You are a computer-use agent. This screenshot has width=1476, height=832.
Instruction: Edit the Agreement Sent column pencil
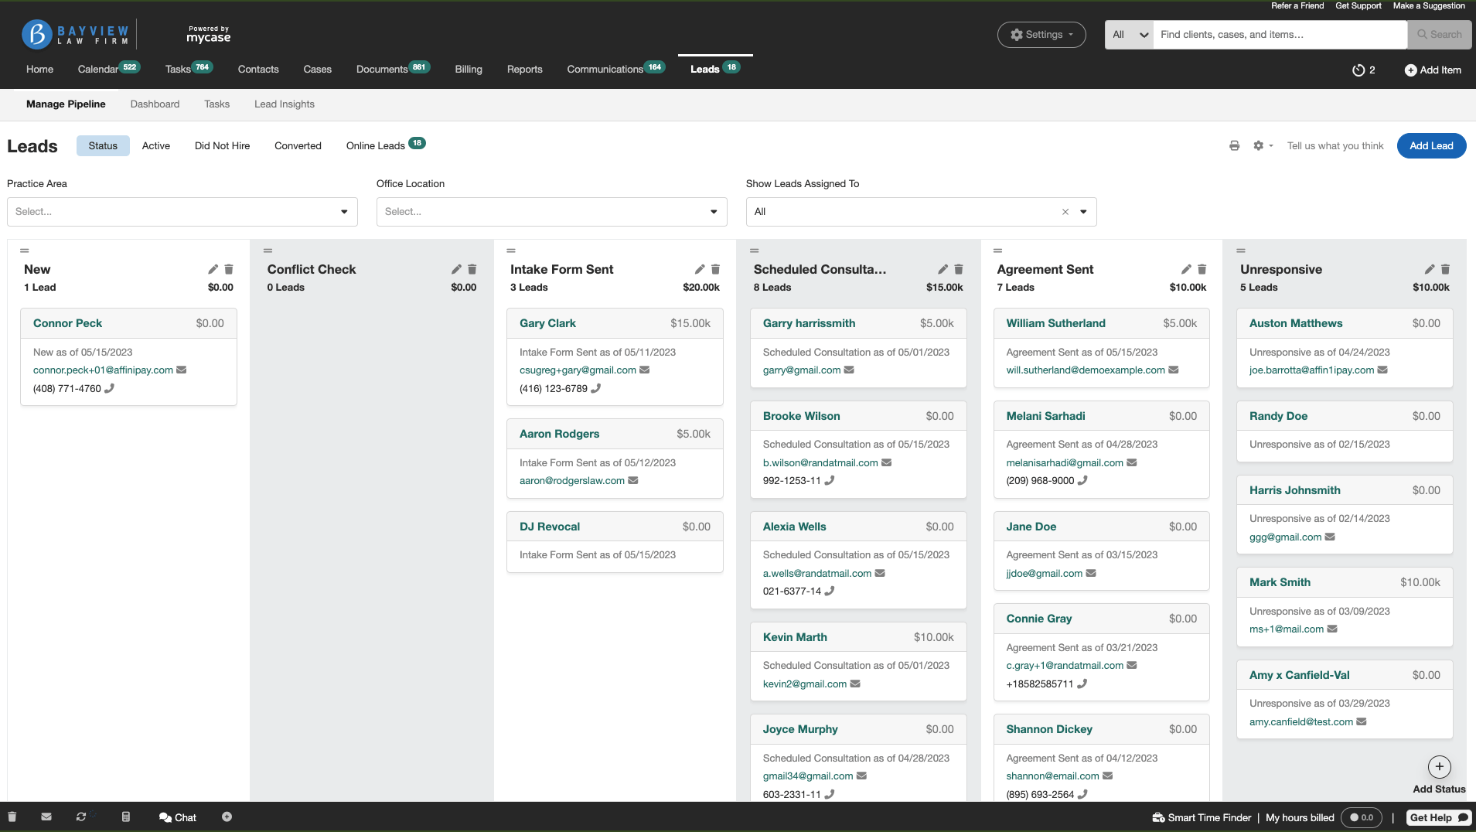click(x=1186, y=269)
